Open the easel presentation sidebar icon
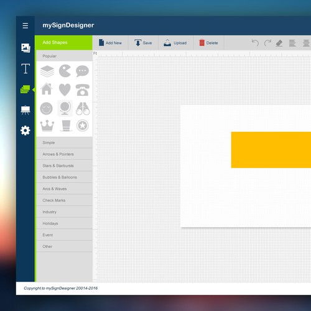The width and height of the screenshot is (311, 311). [x=26, y=110]
